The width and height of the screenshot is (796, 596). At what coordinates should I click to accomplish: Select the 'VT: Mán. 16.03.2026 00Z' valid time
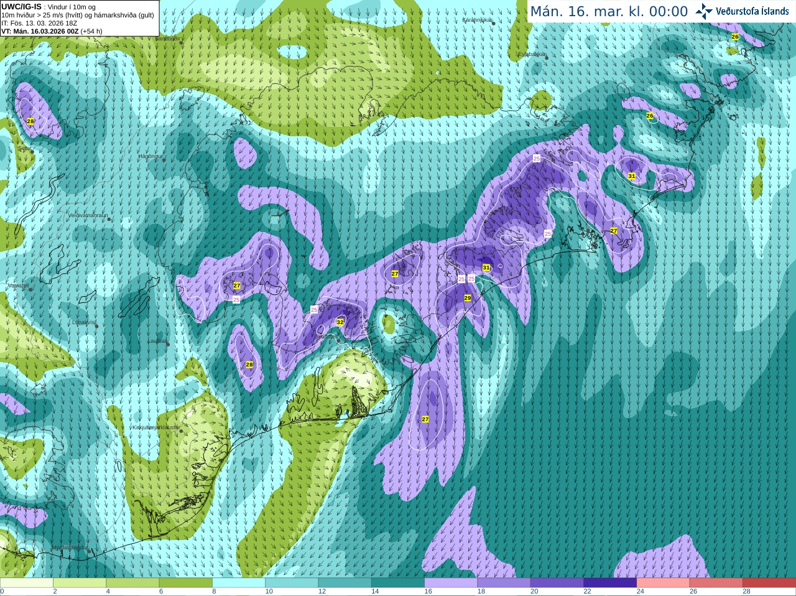40,31
